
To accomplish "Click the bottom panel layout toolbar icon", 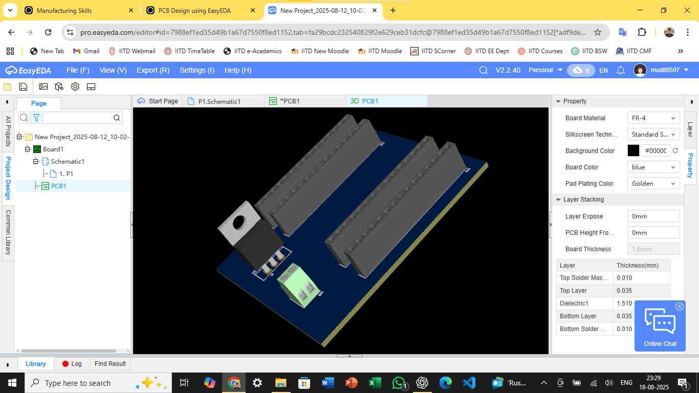I will [91, 86].
